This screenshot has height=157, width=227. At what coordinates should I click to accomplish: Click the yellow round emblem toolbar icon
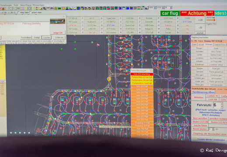[x=56, y=8]
